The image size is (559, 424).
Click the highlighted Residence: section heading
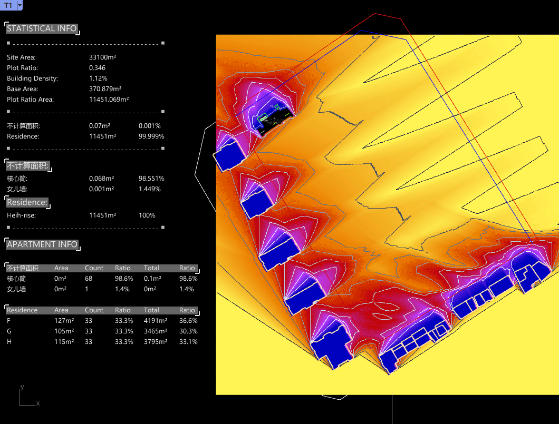click(x=27, y=202)
